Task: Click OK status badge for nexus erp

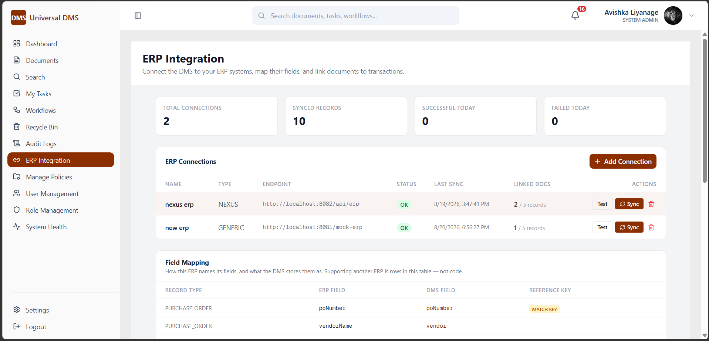Action: tap(404, 205)
